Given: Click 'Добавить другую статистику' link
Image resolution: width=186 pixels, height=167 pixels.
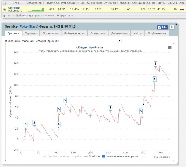Looking at the screenshot, I should [33, 16].
